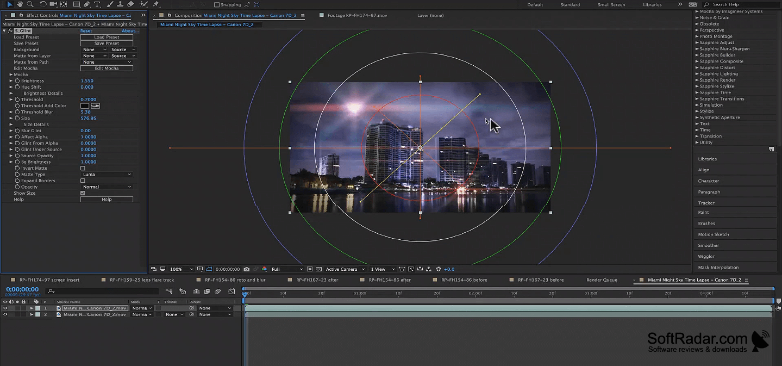782x366 pixels.
Task: Take a snapshot with the camera icon
Action: 247,269
